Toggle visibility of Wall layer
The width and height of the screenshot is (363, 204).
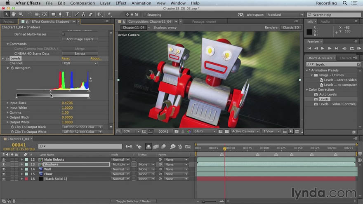tap(4, 169)
